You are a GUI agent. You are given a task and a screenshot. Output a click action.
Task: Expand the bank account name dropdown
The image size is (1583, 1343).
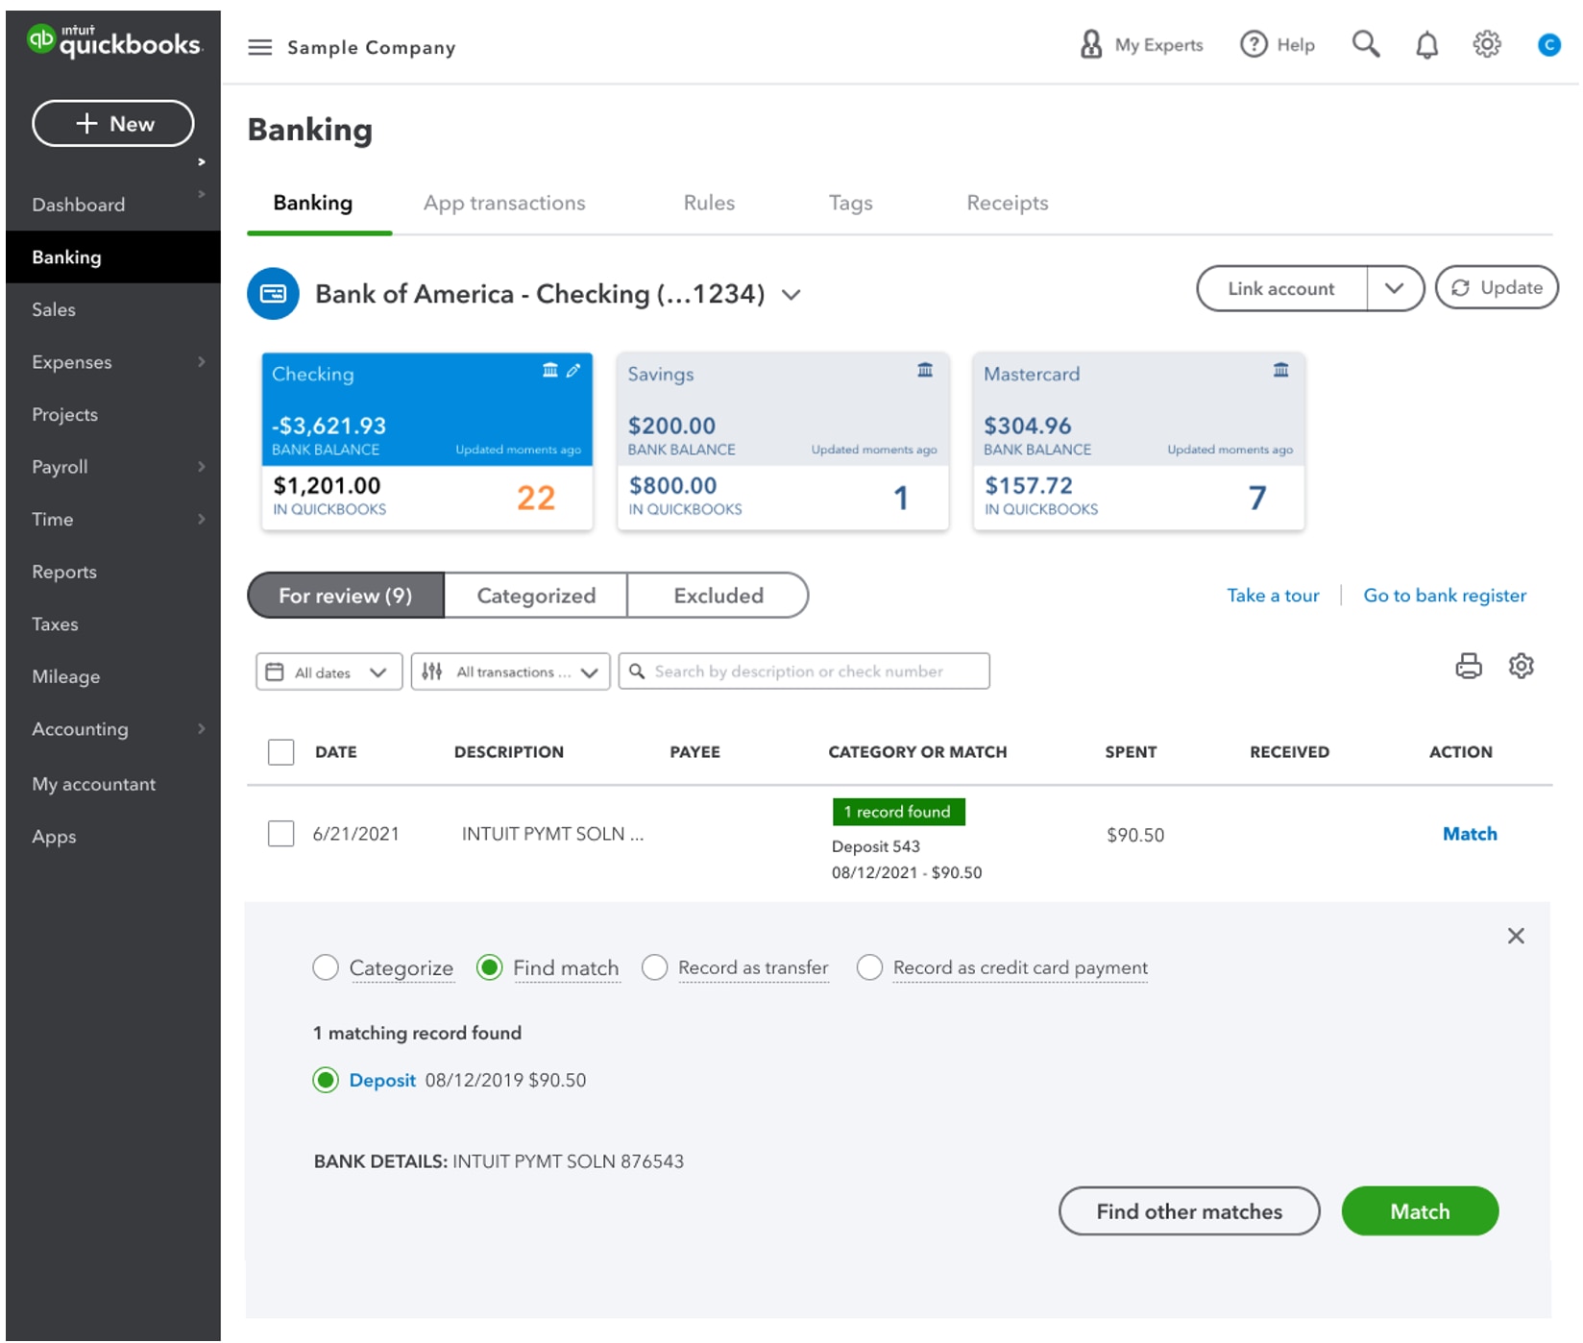(x=791, y=294)
